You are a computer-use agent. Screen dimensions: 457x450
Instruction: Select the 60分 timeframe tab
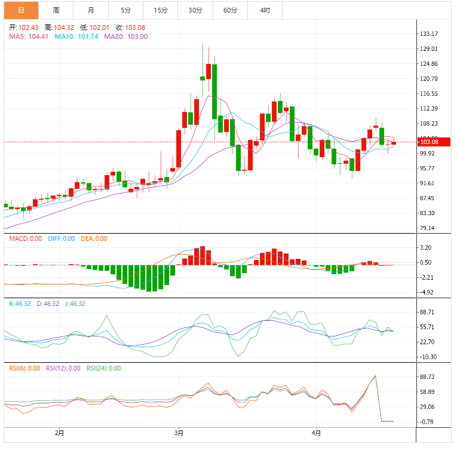point(230,10)
